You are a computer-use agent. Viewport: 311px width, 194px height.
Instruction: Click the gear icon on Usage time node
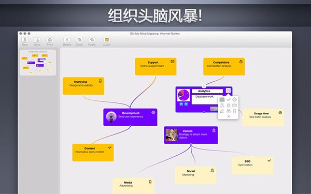(280, 113)
